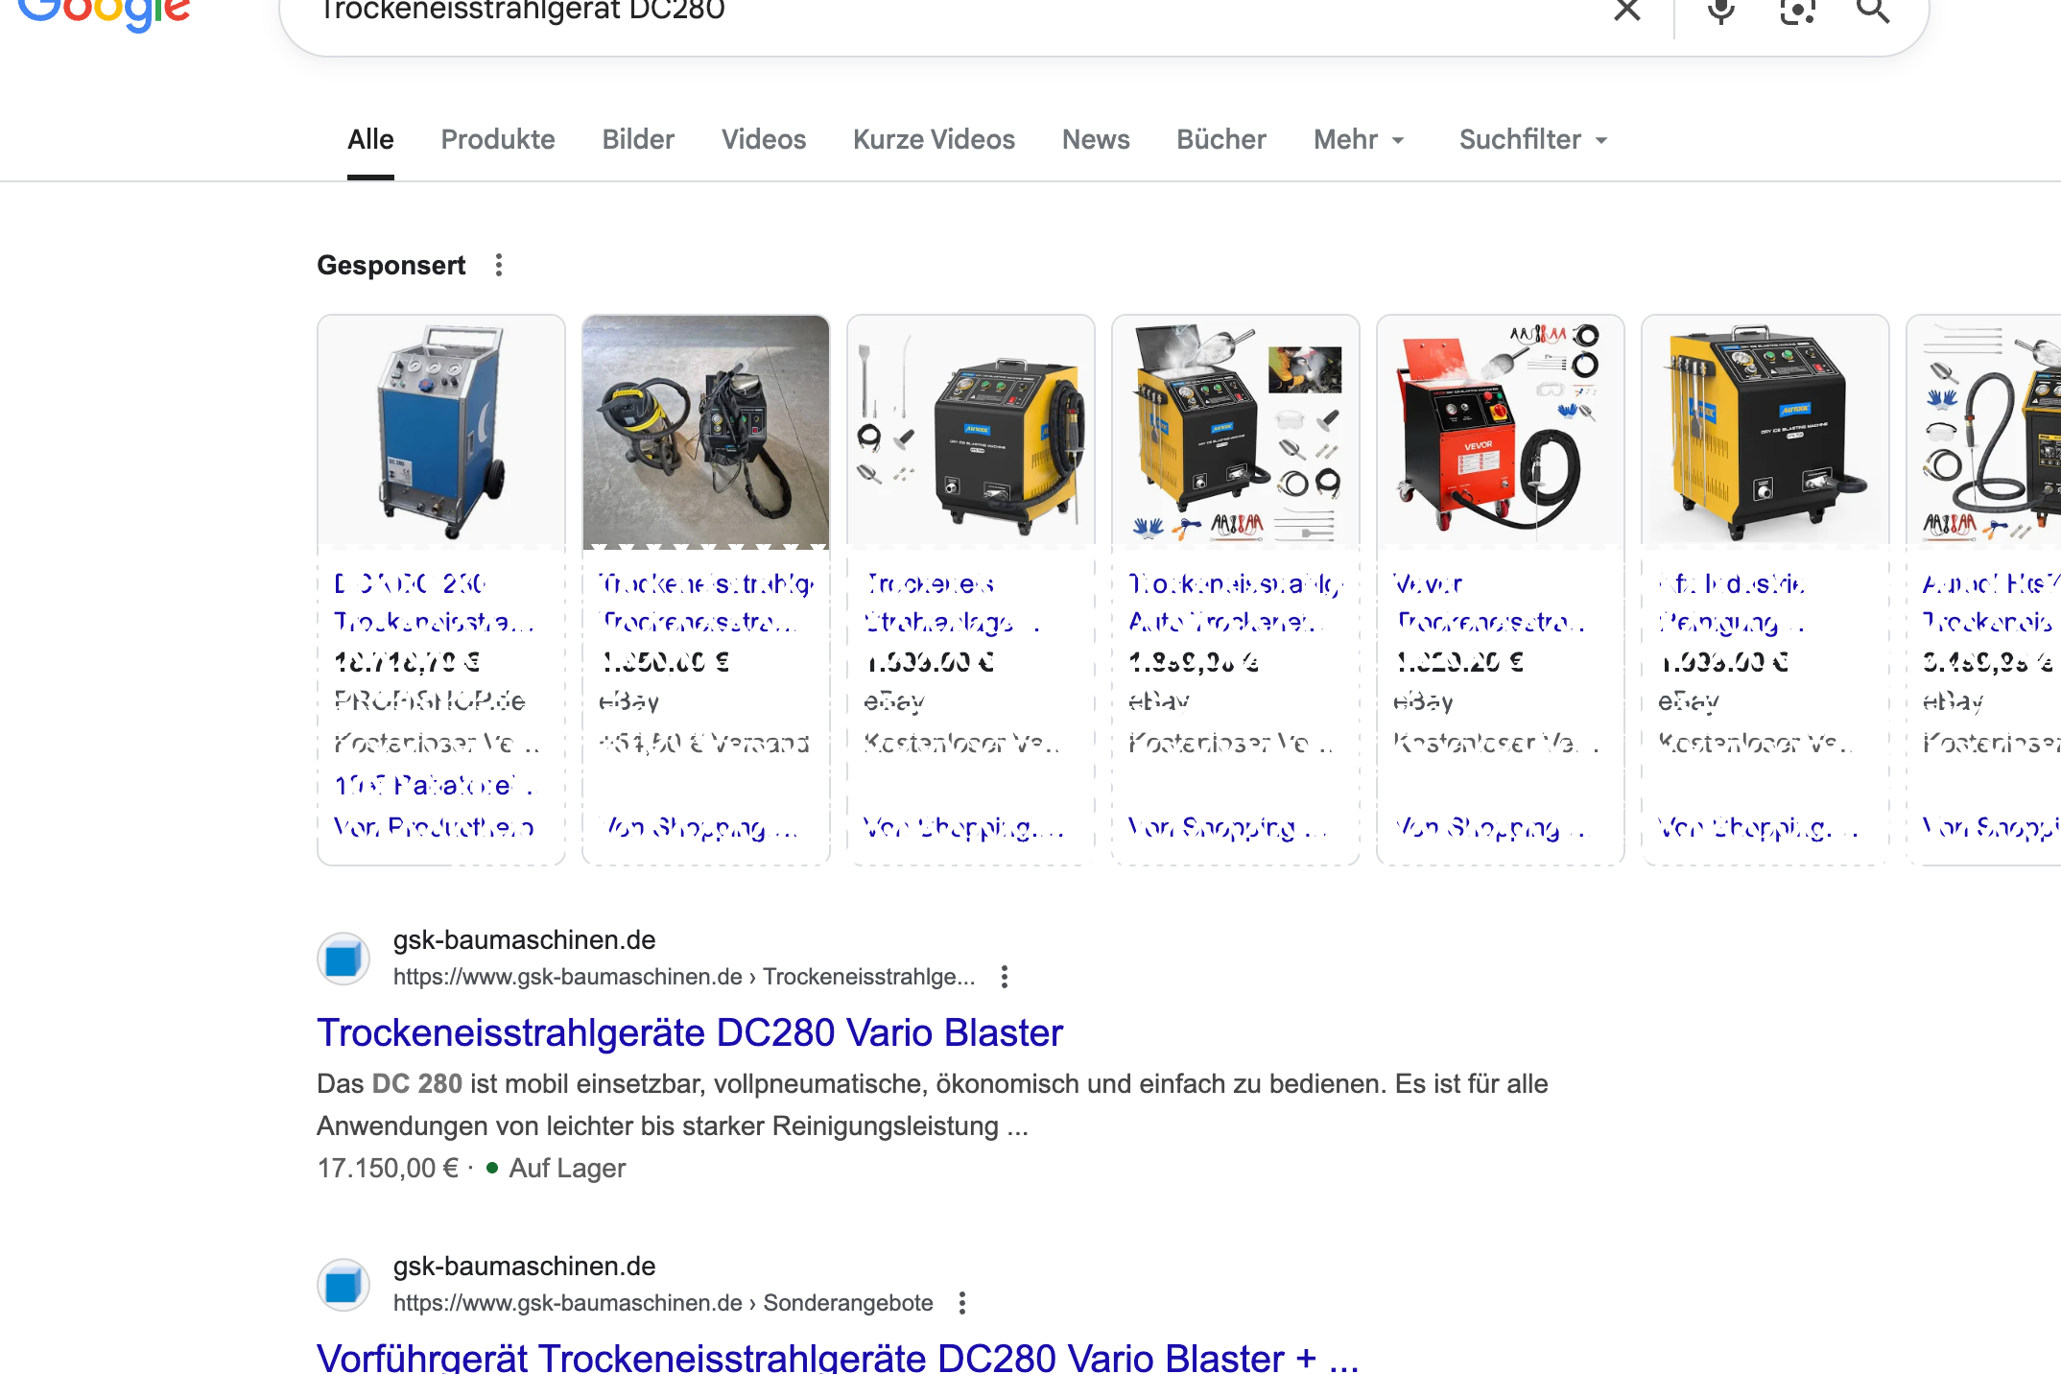Open the Kurze Videos tab
The width and height of the screenshot is (2061, 1374).
pos(934,140)
